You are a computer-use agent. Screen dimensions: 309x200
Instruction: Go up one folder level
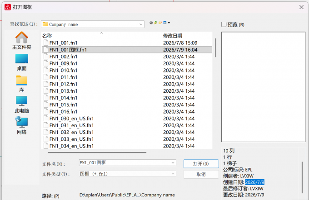(155, 23)
